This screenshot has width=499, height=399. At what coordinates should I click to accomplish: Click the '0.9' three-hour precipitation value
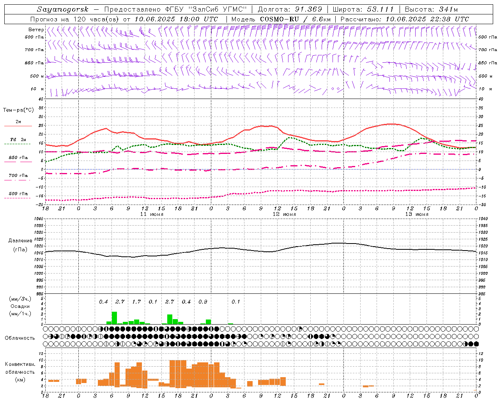click(x=203, y=302)
